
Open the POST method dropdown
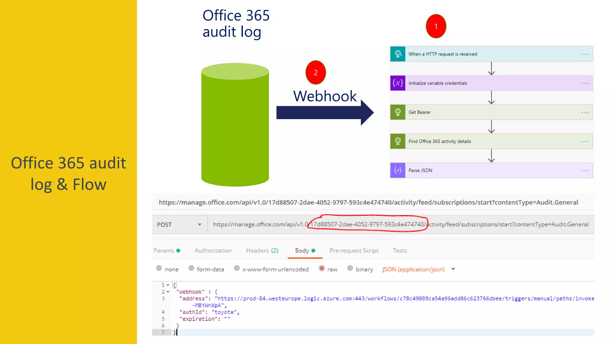180,225
